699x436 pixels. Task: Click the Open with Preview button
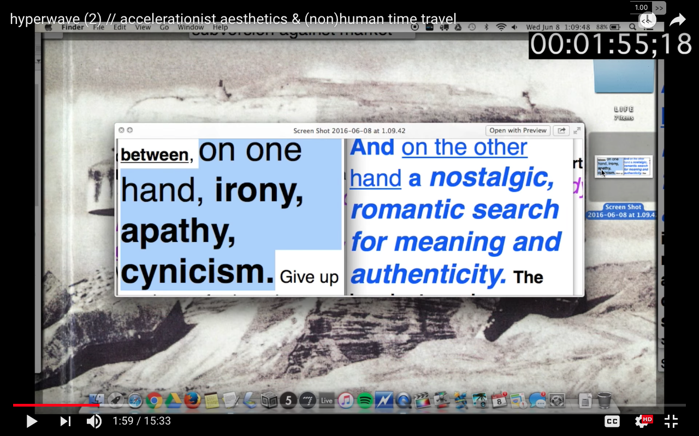(x=517, y=130)
